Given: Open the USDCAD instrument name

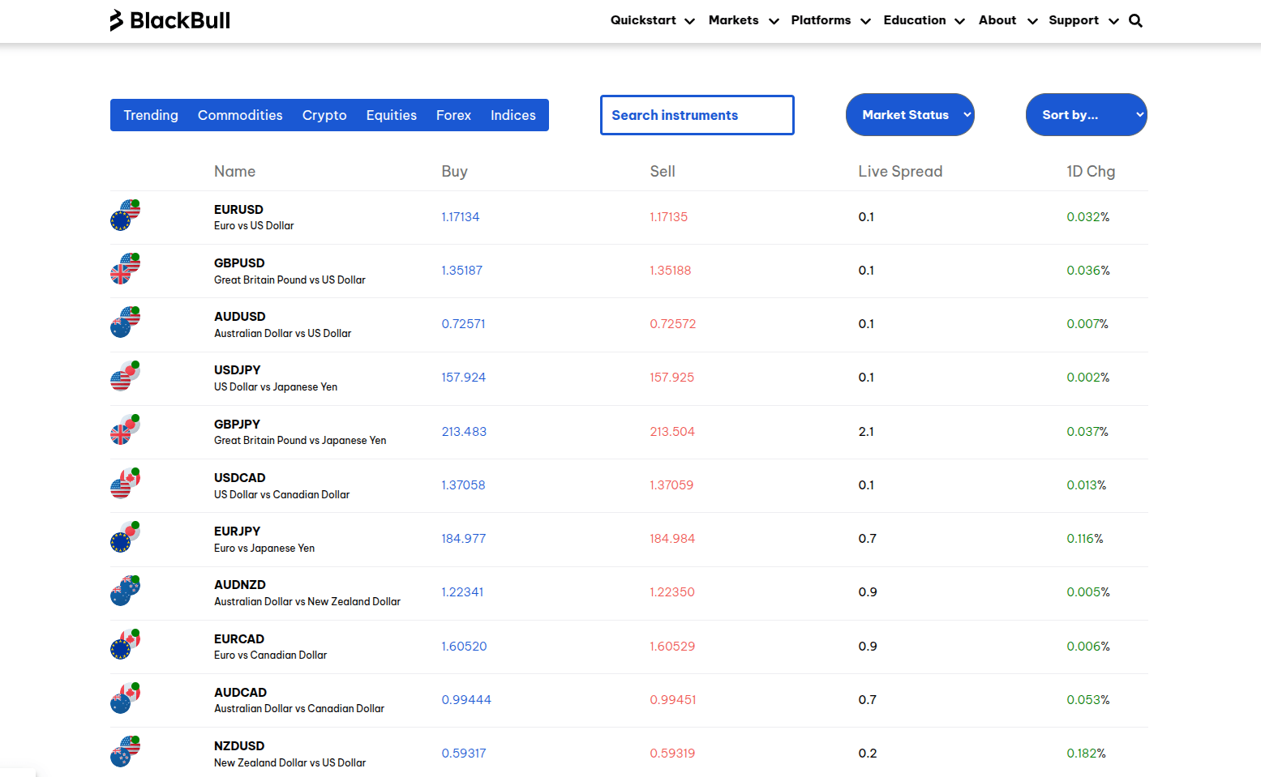Looking at the screenshot, I should (240, 477).
